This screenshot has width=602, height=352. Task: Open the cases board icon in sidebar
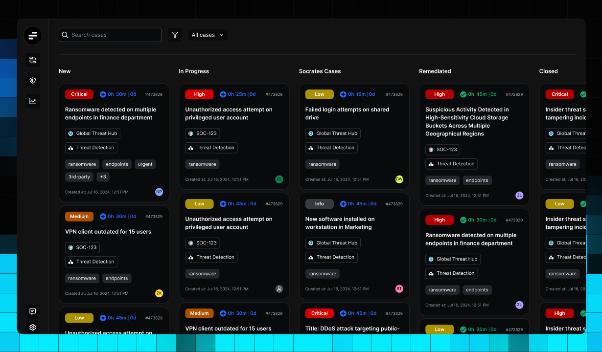[33, 60]
